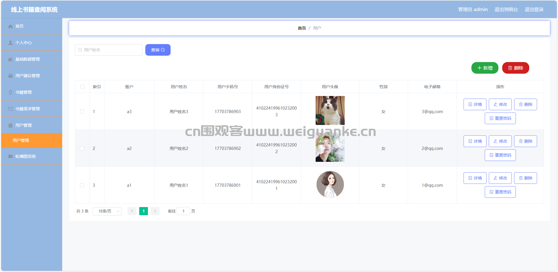Click the document icon in 详情 for user a3

point(470,104)
